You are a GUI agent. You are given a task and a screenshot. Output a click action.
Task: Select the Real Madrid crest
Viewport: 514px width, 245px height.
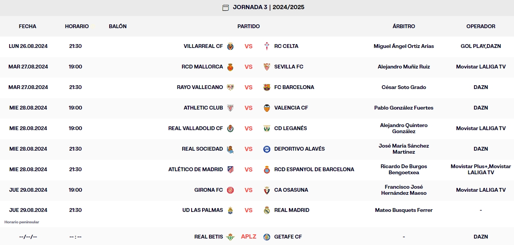click(x=267, y=210)
